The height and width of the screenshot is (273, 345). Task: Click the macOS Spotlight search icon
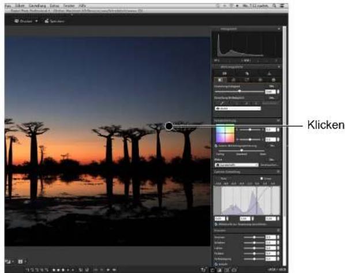point(275,6)
